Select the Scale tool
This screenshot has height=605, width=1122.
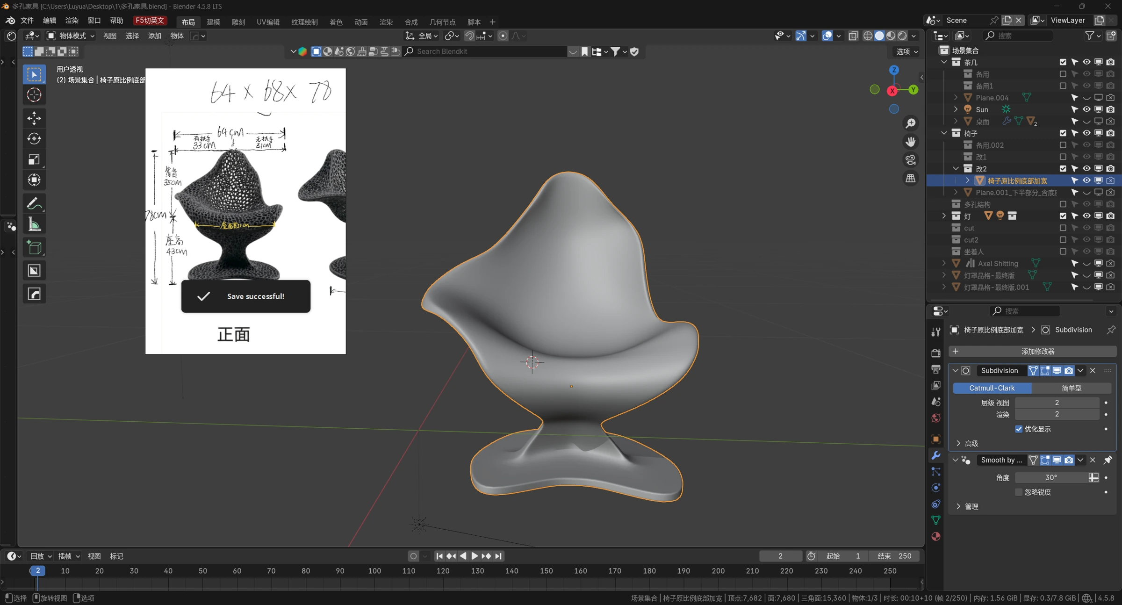34,159
